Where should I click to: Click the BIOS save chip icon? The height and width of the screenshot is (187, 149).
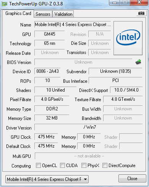click(x=138, y=62)
